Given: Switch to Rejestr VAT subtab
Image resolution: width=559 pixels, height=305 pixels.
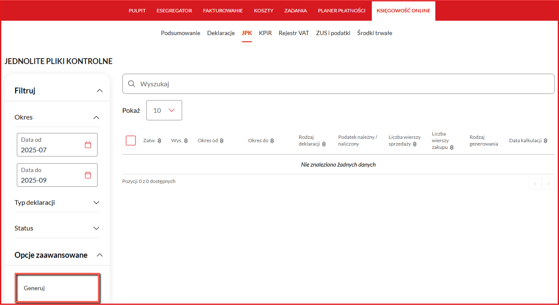Looking at the screenshot, I should (x=294, y=33).
